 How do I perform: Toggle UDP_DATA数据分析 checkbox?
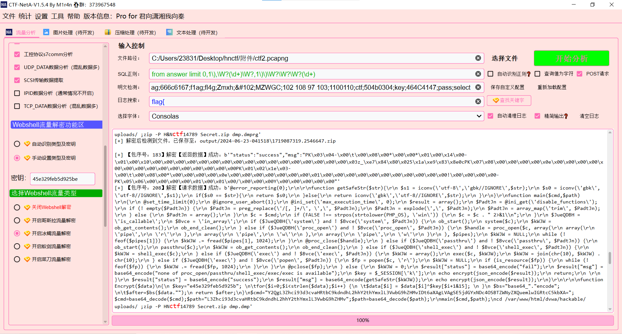point(17,67)
